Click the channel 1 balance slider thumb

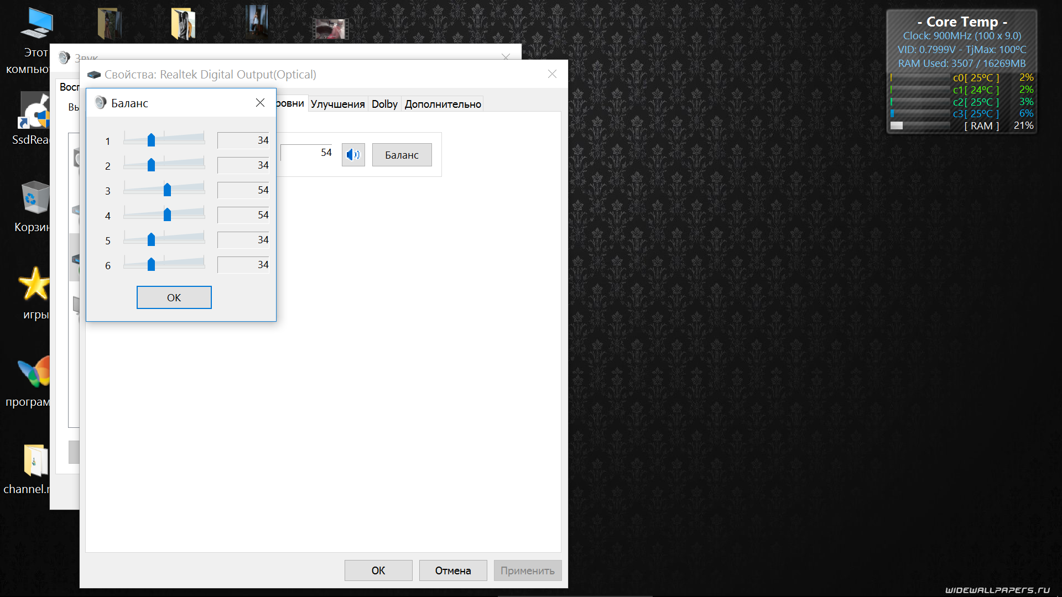(151, 140)
